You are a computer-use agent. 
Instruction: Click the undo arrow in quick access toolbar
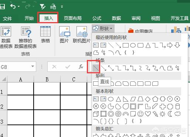coord(13,6)
